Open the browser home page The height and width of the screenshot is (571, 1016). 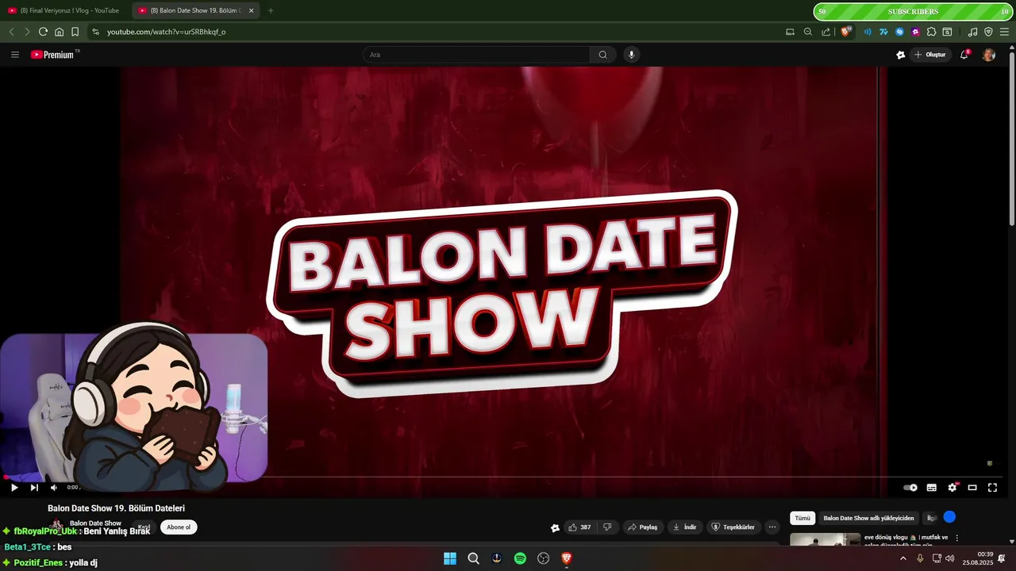[59, 32]
